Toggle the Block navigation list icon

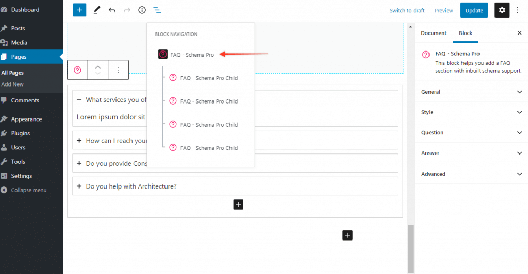point(157,10)
